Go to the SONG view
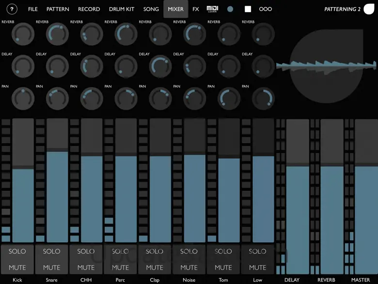The image size is (378, 284). [151, 9]
